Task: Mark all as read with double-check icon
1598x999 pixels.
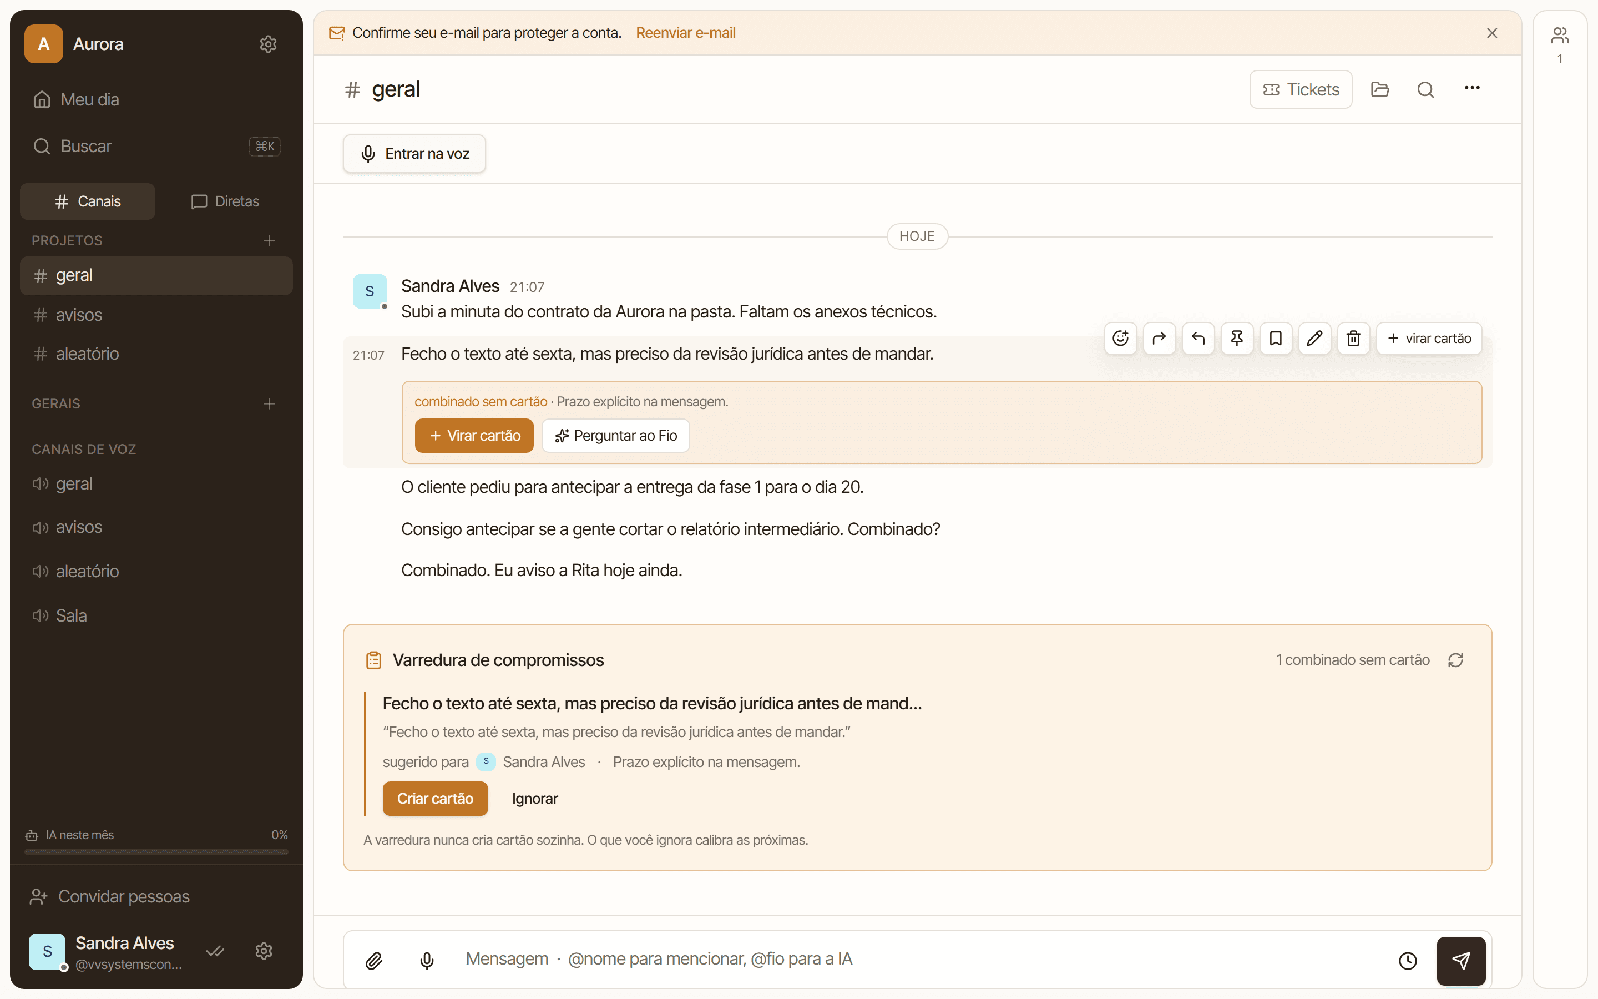Action: click(215, 951)
